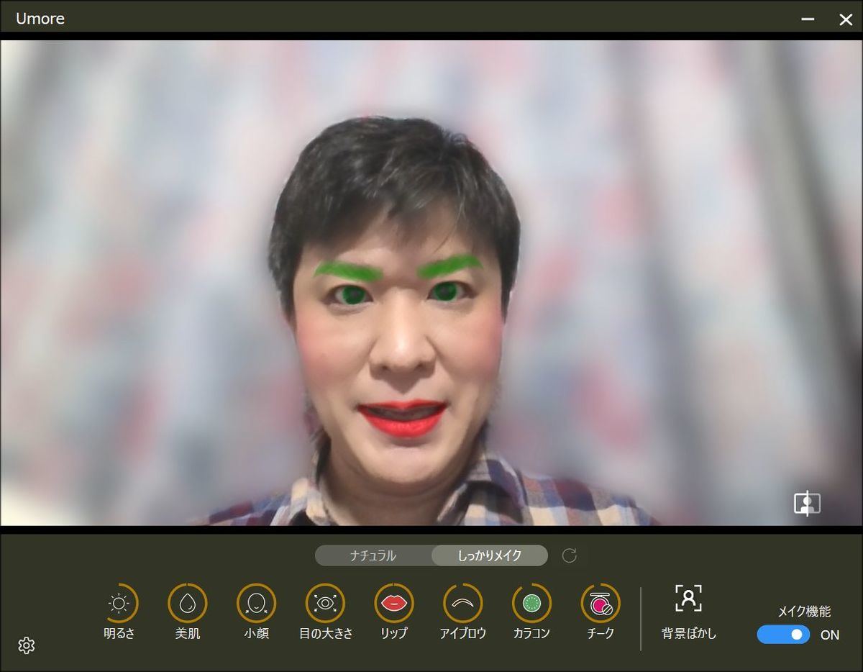Open the カラコン color contacts option

(x=531, y=603)
